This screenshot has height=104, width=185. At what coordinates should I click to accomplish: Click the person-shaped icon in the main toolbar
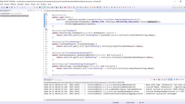7,7
